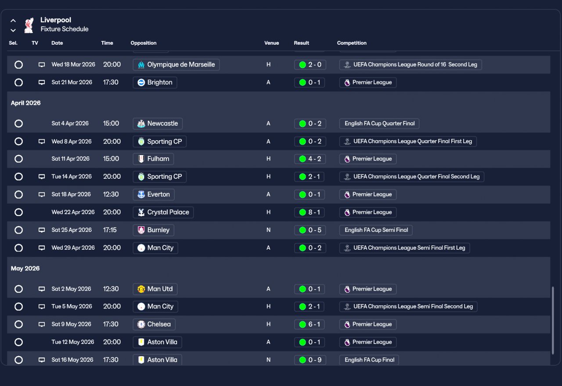Open Champions League Semi Final Second Leg link
The image size is (562, 386).
click(408, 307)
